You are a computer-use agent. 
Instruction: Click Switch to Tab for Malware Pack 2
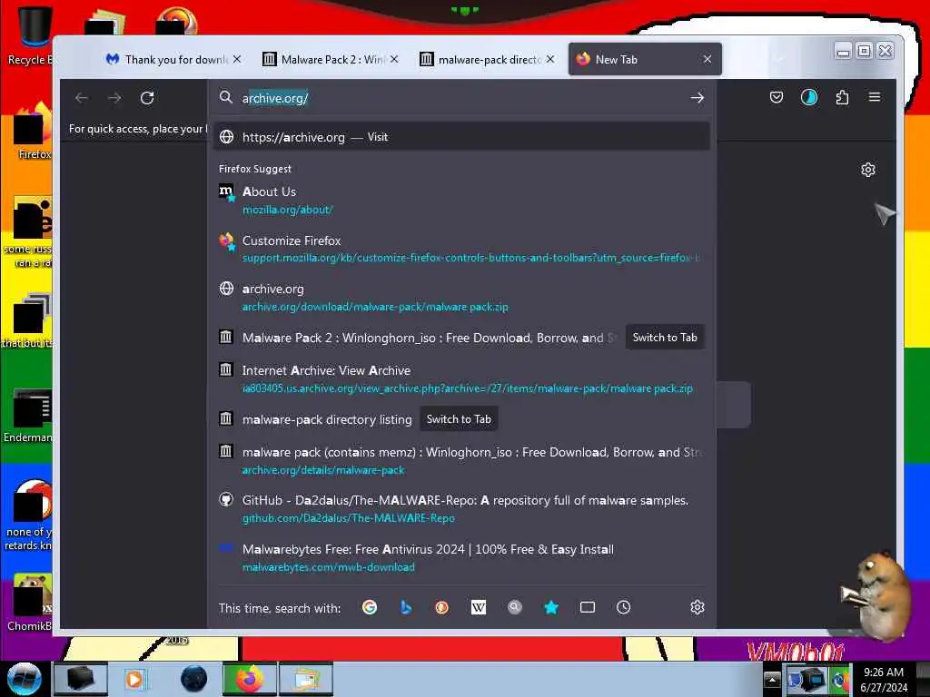pos(665,338)
